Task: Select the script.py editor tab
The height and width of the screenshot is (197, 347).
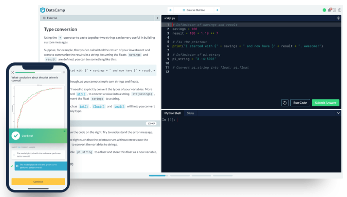Action: tap(170, 18)
